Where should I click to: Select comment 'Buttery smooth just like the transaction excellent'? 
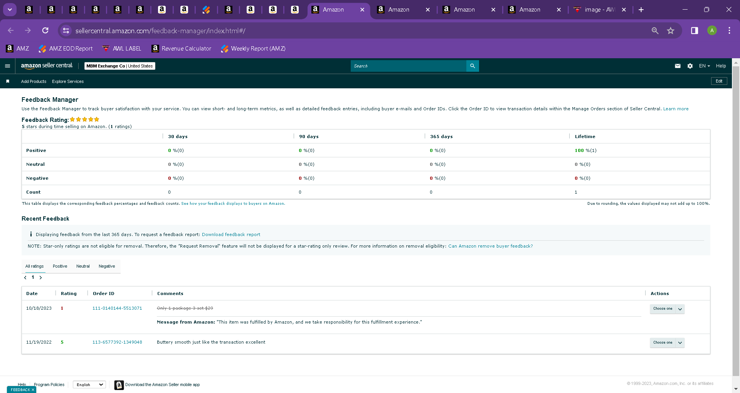tap(211, 342)
